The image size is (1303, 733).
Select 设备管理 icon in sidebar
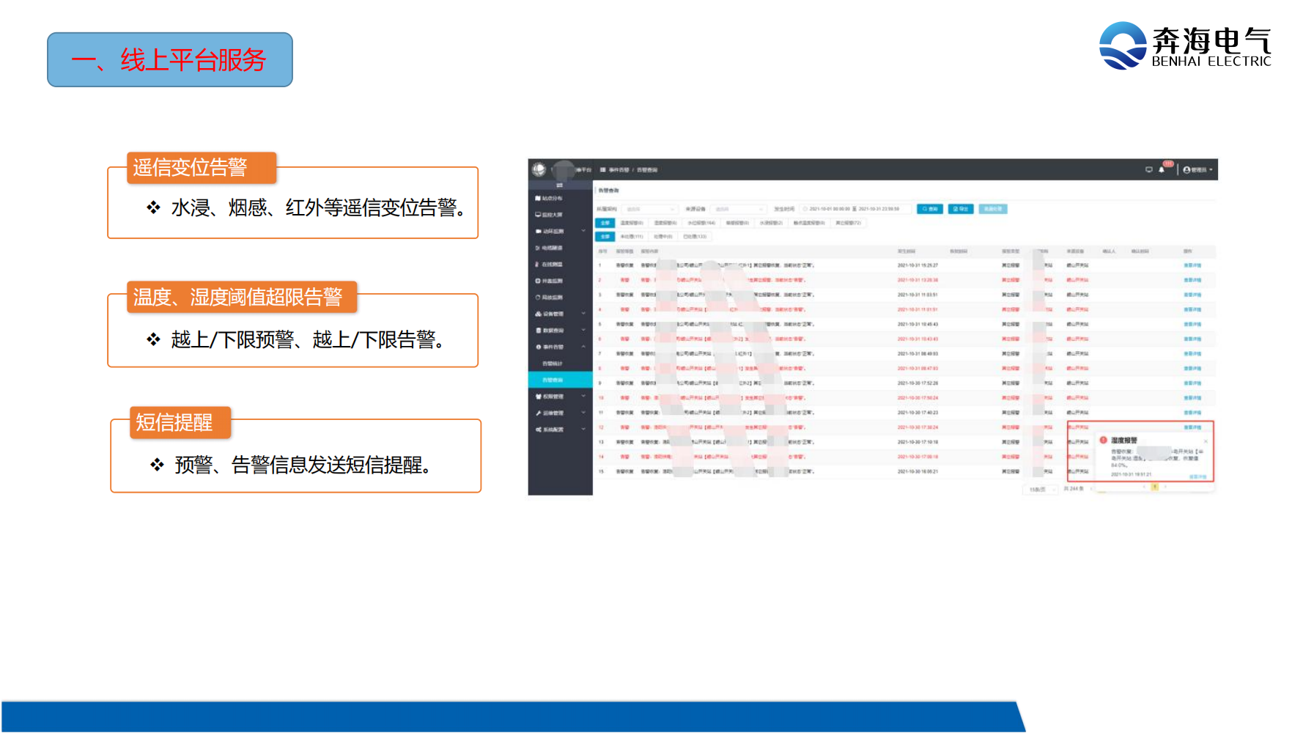(538, 314)
